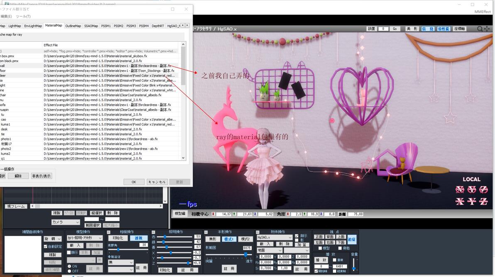The width and height of the screenshot is (495, 277).
Task: Click the magnifier zoom icon in viewport
Action: point(480,29)
